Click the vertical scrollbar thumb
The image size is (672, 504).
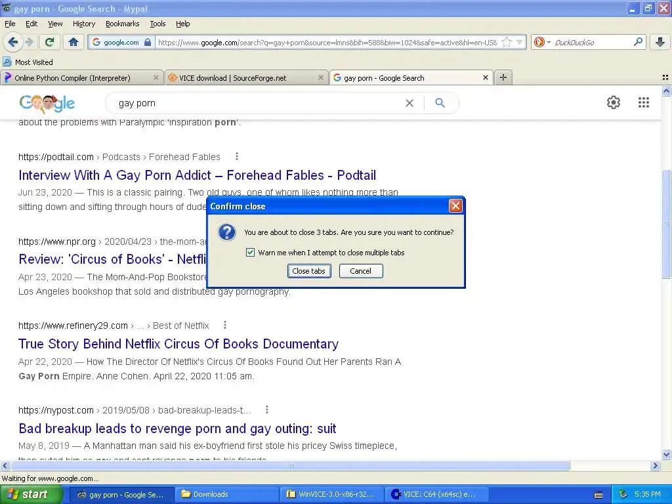[667, 224]
